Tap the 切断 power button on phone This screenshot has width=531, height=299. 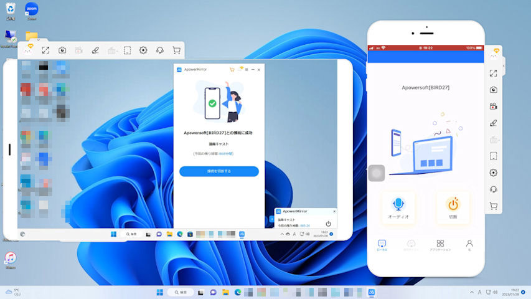(453, 207)
